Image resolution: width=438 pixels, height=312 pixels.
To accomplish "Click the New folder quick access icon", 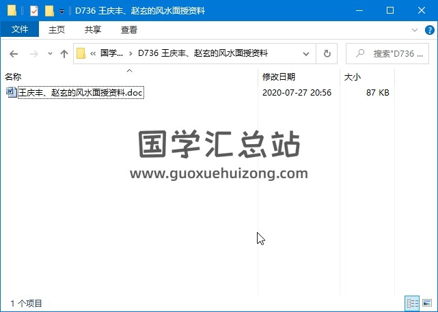I will click(49, 11).
